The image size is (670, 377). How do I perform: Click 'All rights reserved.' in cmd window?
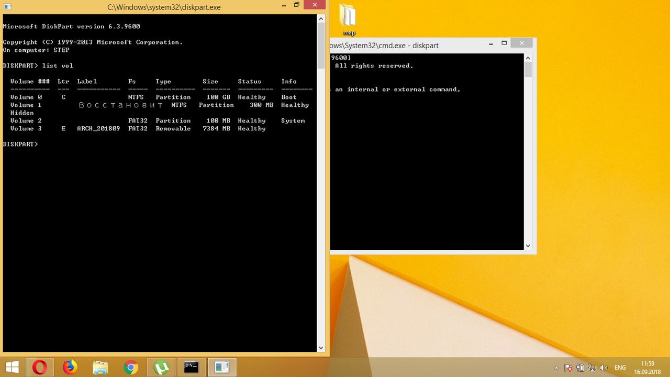[x=374, y=65]
